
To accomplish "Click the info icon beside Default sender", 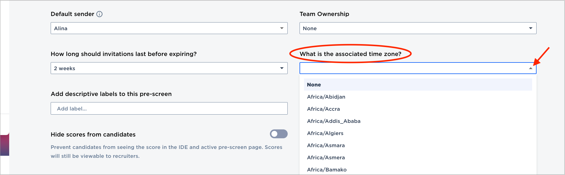I will tap(100, 14).
